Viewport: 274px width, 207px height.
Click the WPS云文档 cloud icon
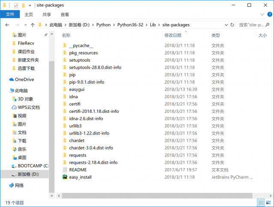[14, 107]
